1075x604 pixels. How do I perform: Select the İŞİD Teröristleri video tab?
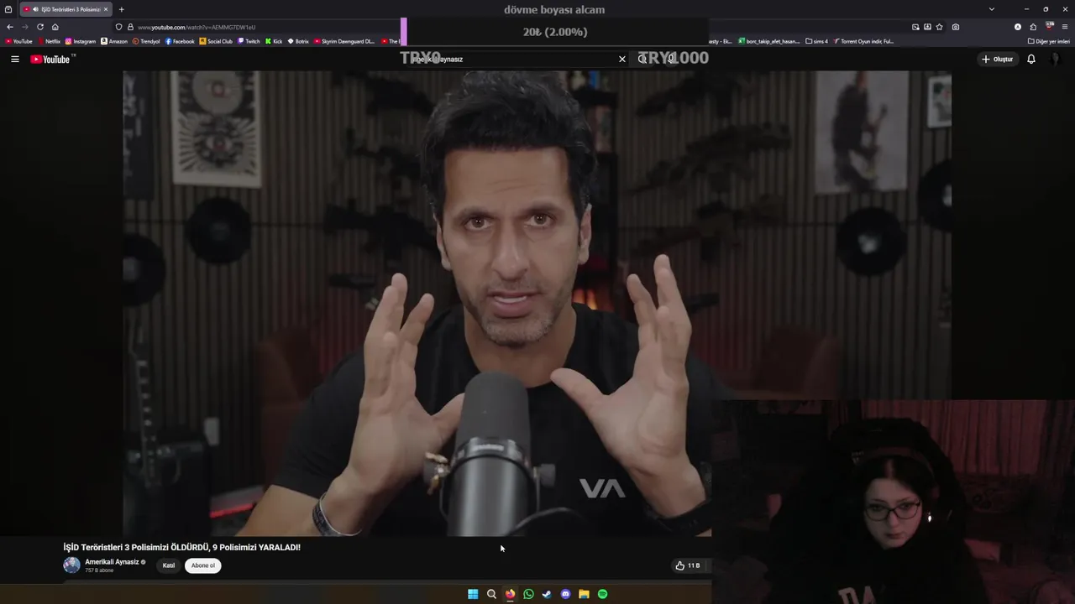click(66, 9)
